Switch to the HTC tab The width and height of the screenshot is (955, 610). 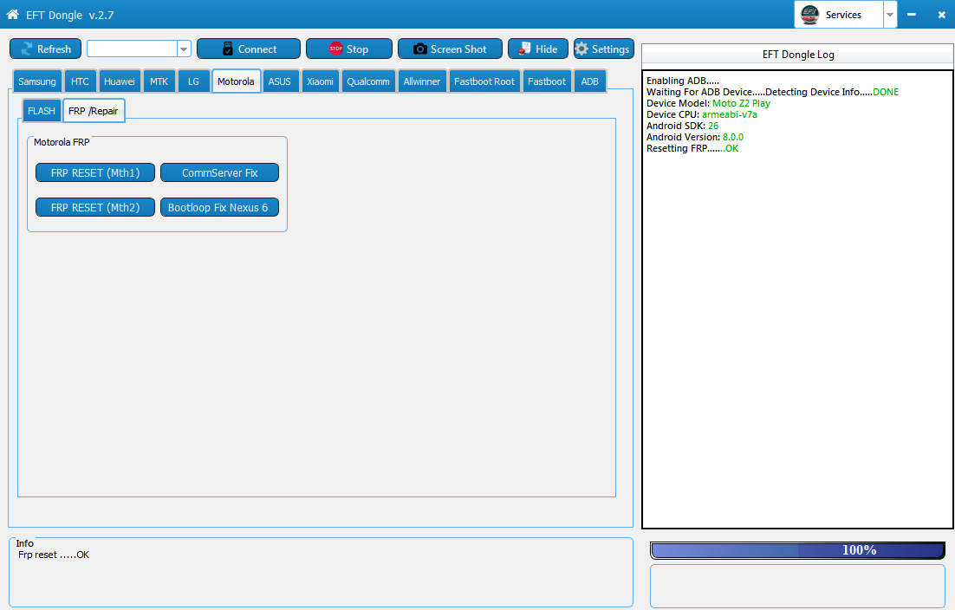tap(80, 81)
